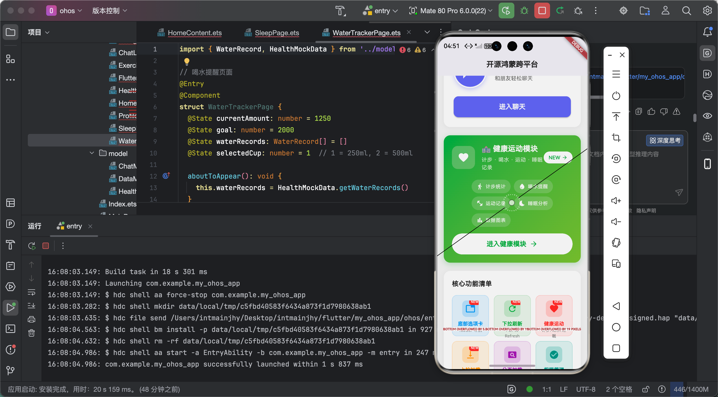
Task: Tap the 数据图表 chip in emulator
Action: click(491, 220)
